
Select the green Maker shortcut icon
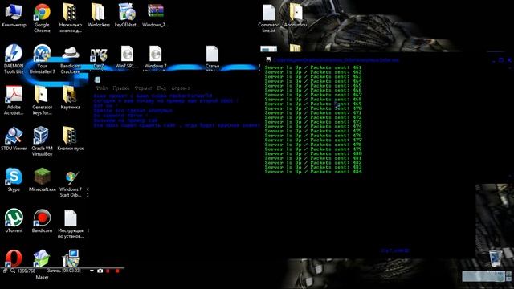click(x=42, y=258)
